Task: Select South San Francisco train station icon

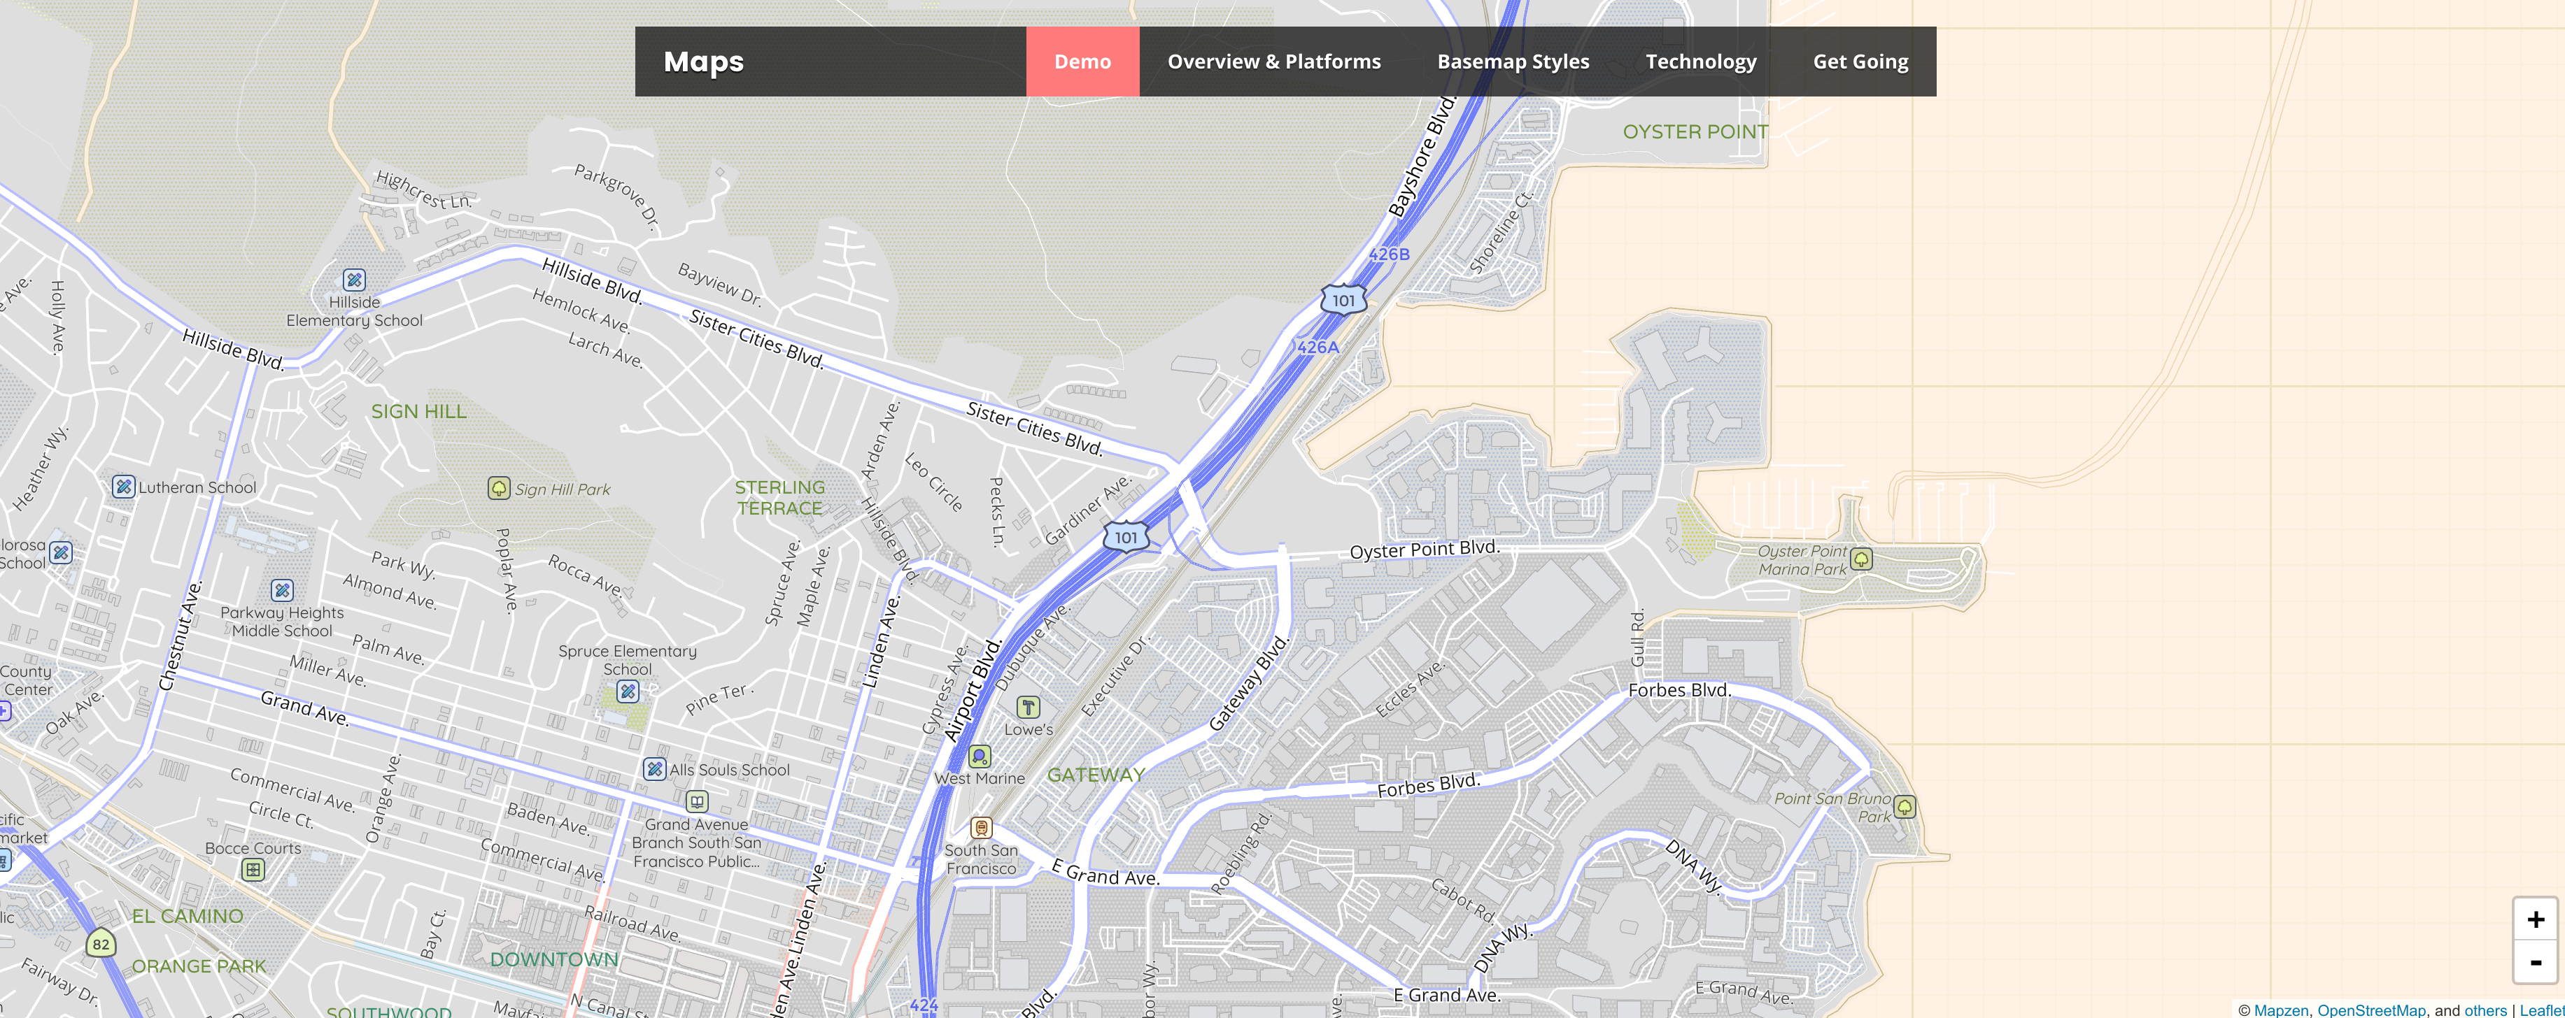Action: pyautogui.click(x=981, y=828)
